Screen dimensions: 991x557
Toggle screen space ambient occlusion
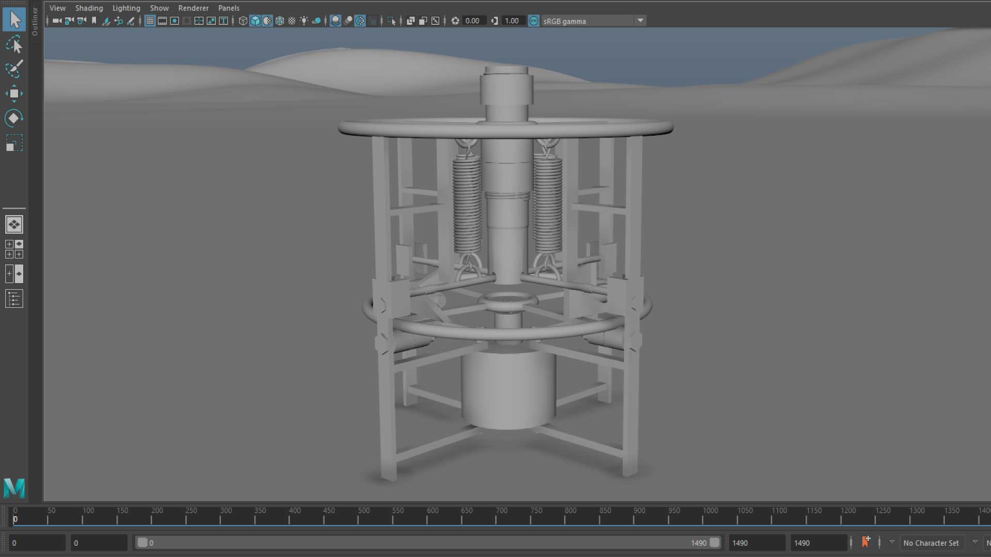coord(335,21)
